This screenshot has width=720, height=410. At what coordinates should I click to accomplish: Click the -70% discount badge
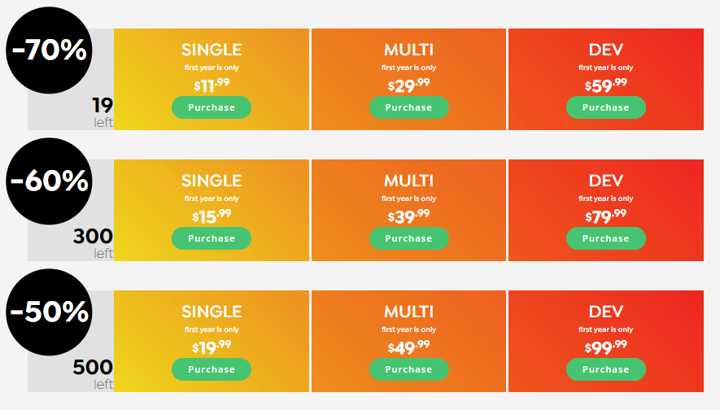click(x=49, y=50)
